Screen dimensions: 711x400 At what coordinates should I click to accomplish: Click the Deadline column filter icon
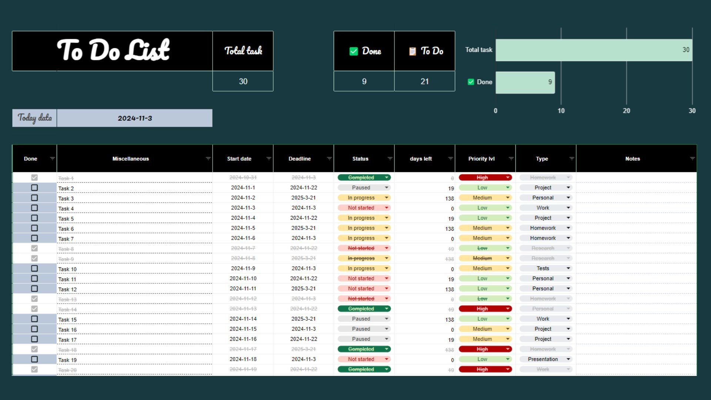[329, 159]
